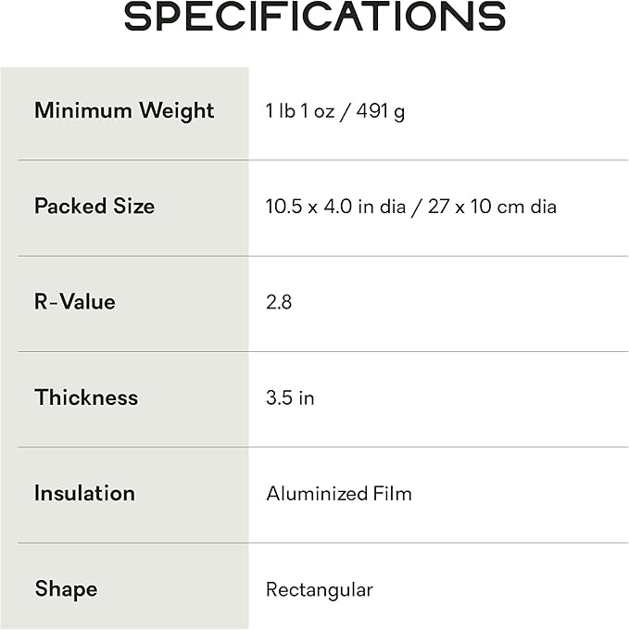Click the Thickness label

coord(86,397)
